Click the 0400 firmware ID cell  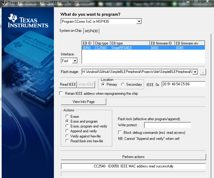click(154, 48)
